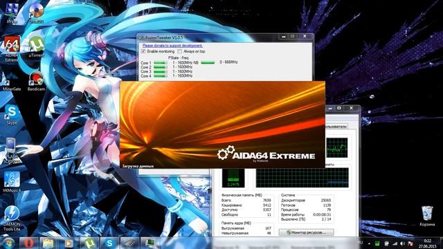
Task: Switch to uTorrent on the taskbar
Action: [89, 243]
